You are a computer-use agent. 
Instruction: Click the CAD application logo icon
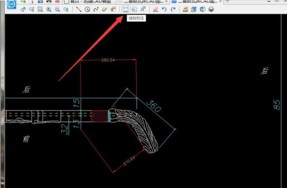coord(12,5)
